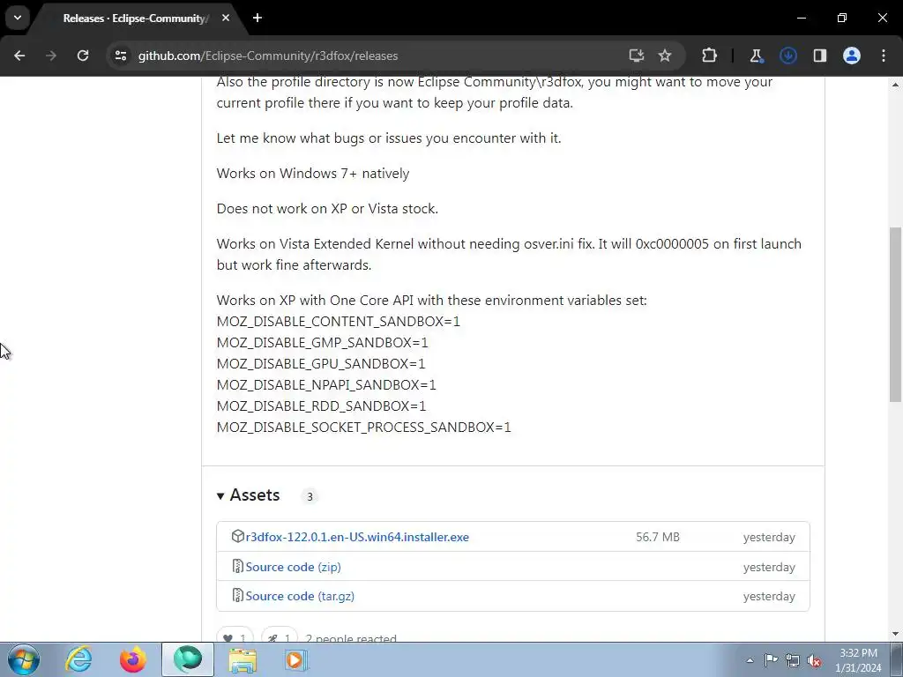Click the scrollbar up arrow
Screen dimensions: 903x677
896,85
